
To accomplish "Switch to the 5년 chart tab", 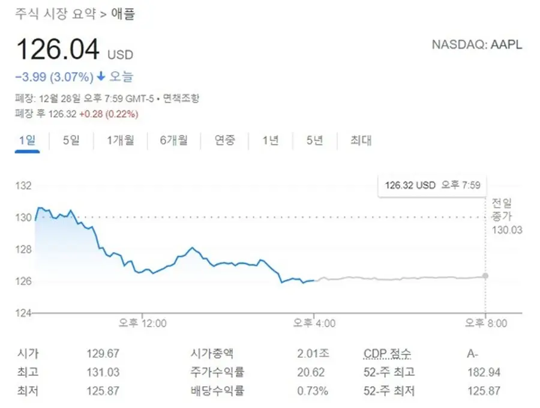I will coord(315,140).
